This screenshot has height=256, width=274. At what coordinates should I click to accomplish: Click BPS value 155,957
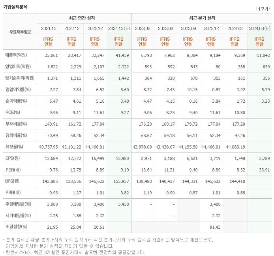click(121, 181)
